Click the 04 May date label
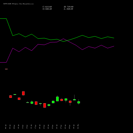The image size is (133, 133). [x=78, y=127]
